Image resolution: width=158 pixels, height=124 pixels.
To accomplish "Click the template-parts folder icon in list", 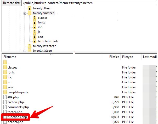I will tap(5, 92).
